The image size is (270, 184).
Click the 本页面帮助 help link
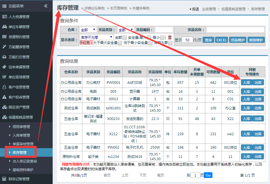coord(118,8)
